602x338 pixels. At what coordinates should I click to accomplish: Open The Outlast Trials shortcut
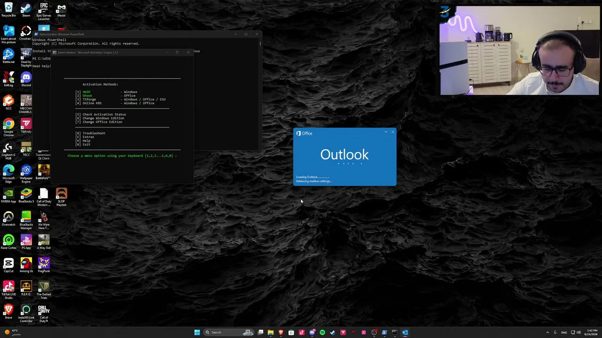pos(44,291)
